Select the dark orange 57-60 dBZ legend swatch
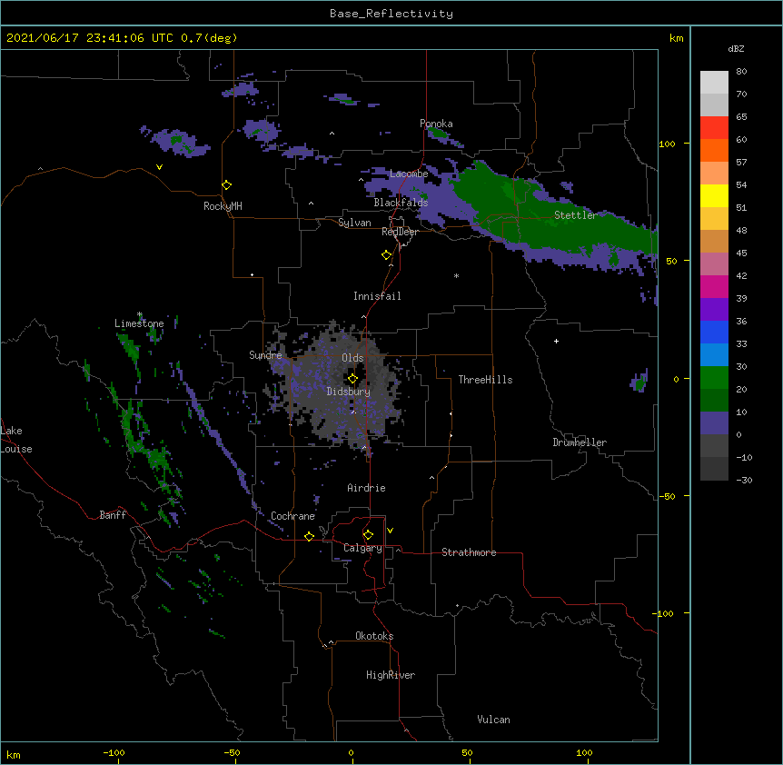This screenshot has width=783, height=765. (714, 150)
